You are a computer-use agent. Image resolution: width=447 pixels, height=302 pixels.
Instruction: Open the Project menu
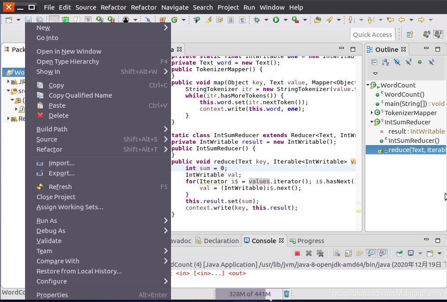point(228,7)
